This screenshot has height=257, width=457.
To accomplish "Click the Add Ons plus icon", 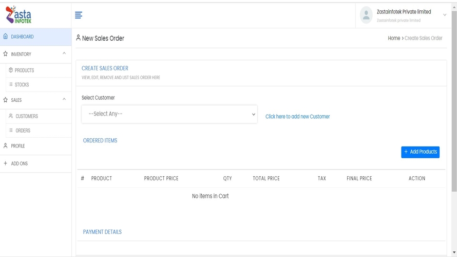I will (6, 163).
